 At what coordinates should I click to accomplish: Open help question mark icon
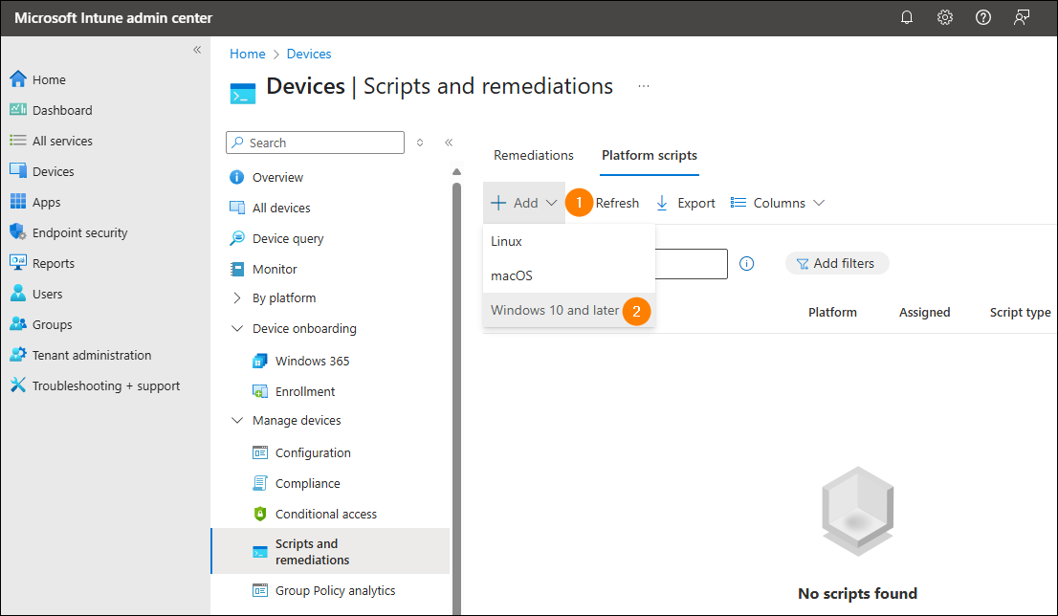click(x=983, y=17)
